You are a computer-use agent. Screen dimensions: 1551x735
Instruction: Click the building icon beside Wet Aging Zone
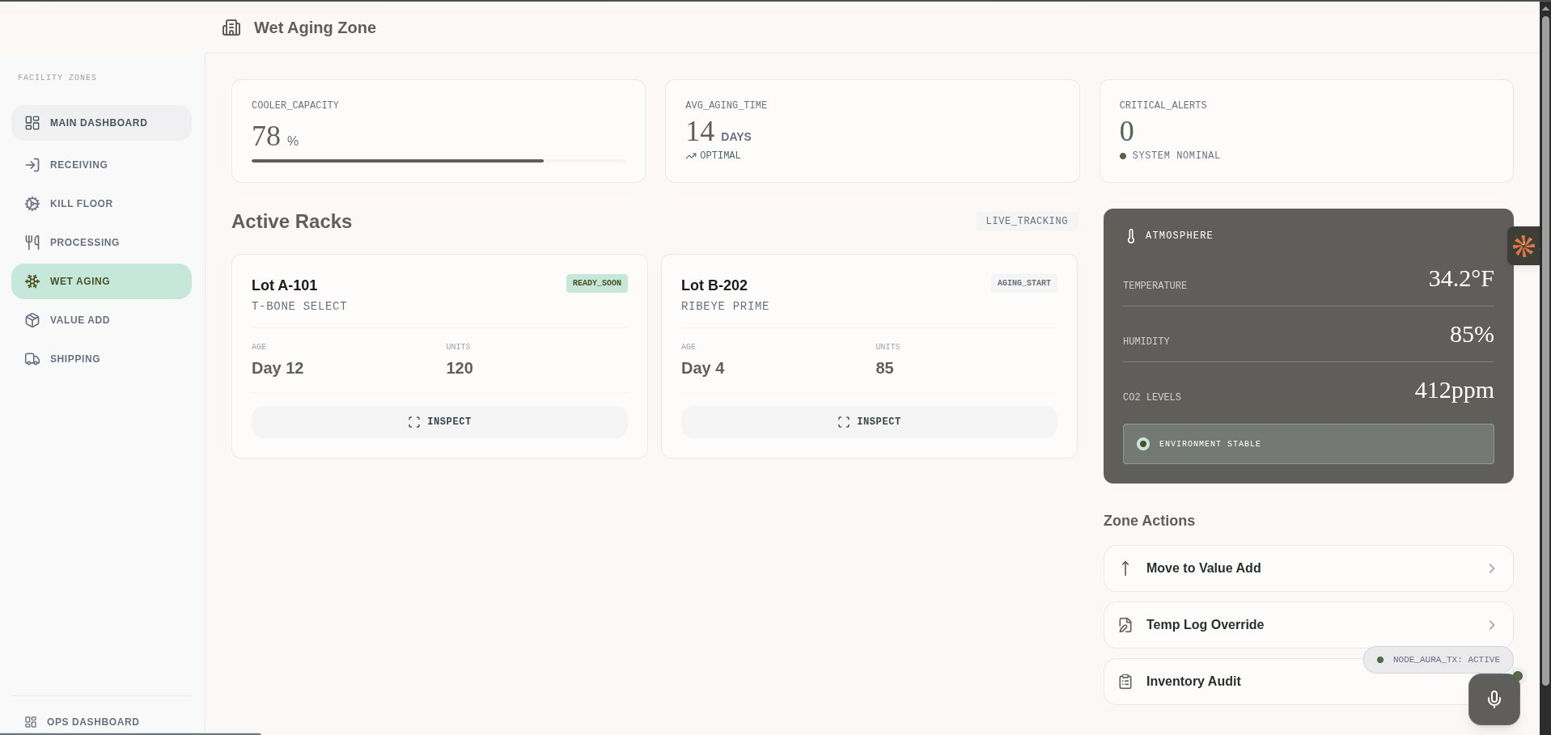231,27
